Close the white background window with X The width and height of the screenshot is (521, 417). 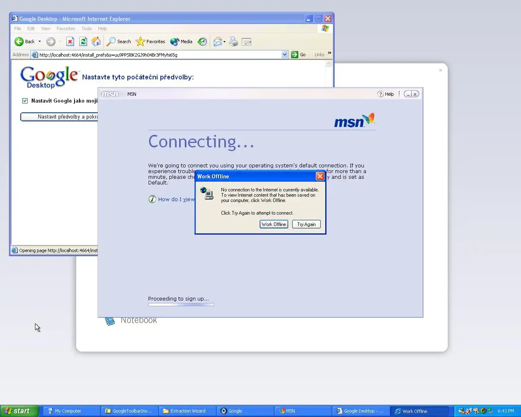pos(440,70)
